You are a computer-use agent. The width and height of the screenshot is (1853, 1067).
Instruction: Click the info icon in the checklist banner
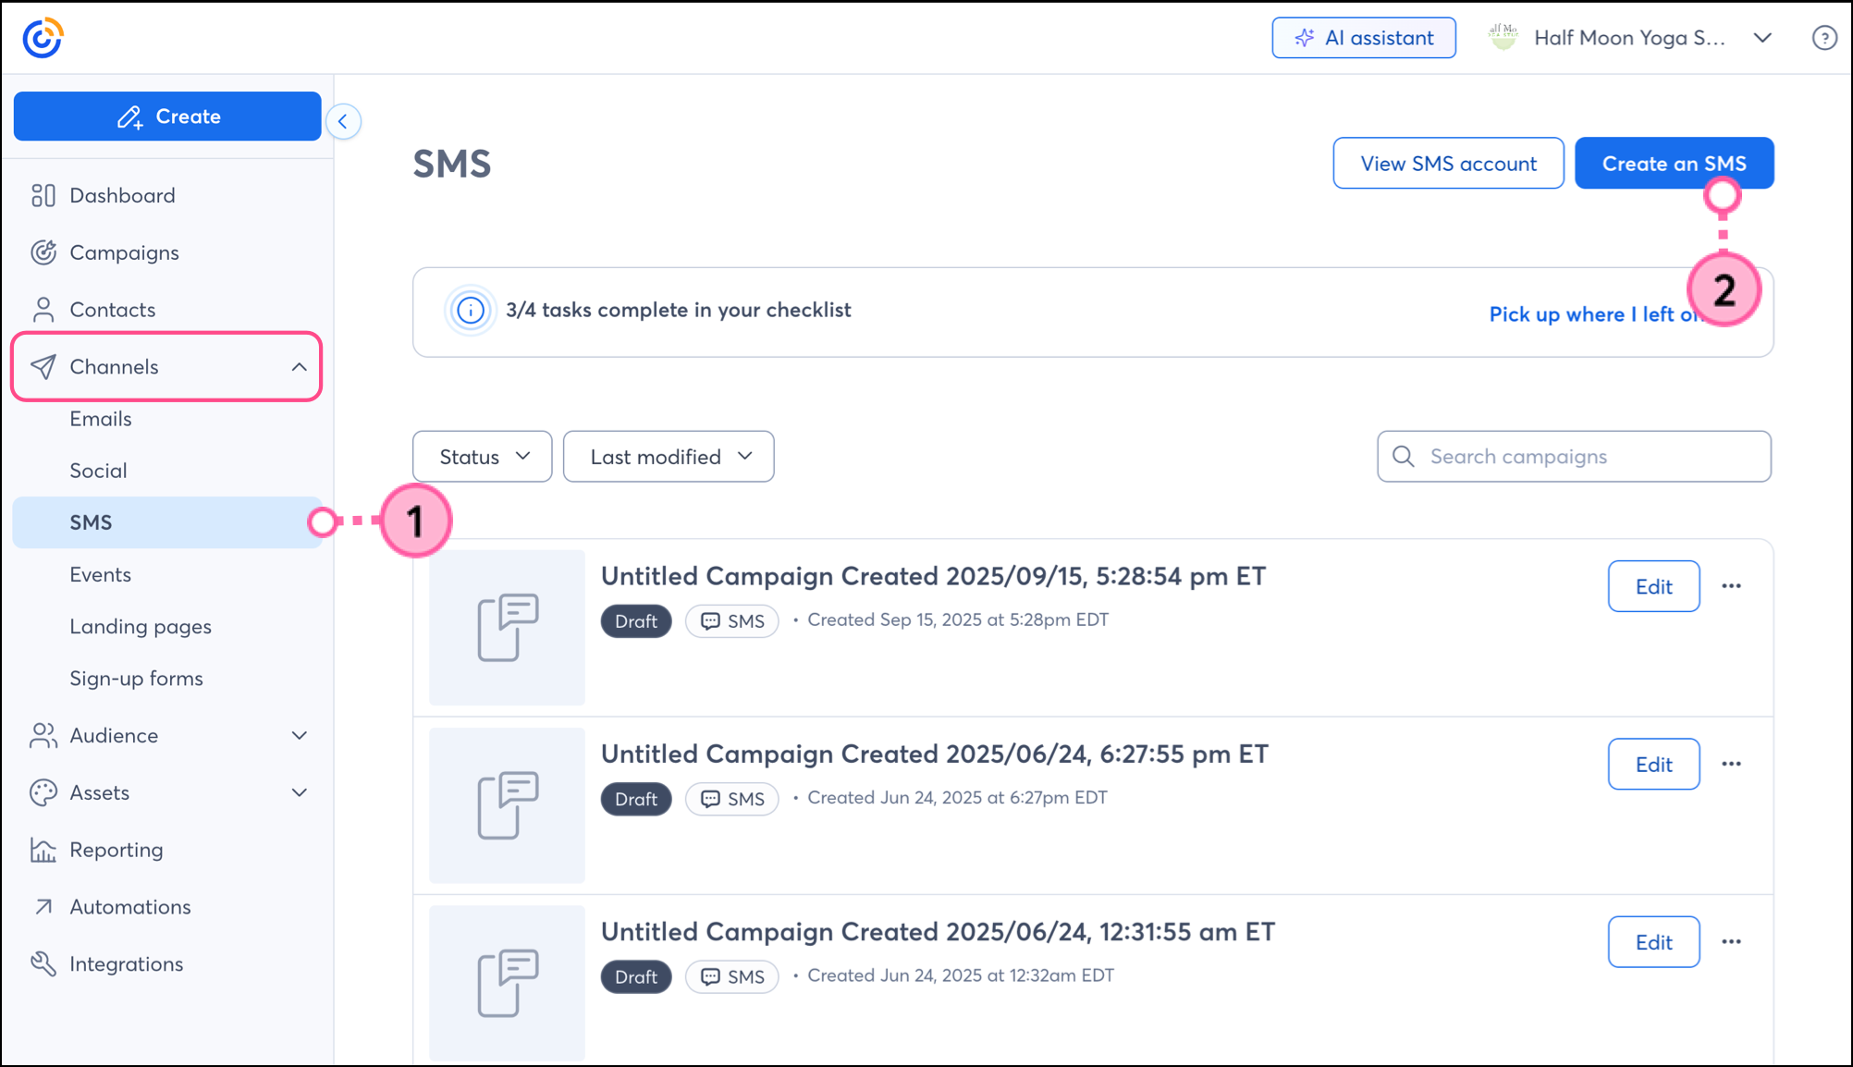pos(470,311)
